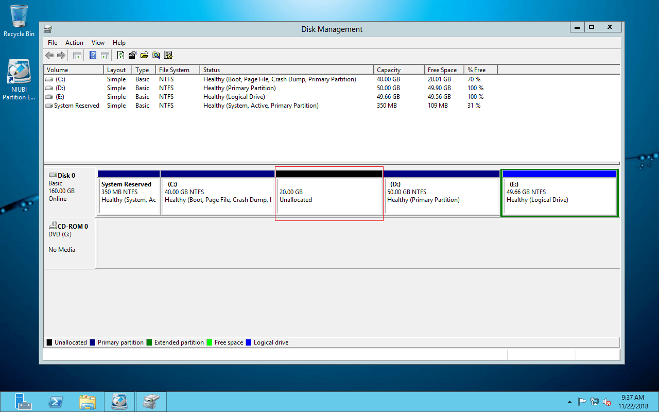This screenshot has height=412, width=659.
Task: Click the magnifying glass toolbar icon
Action: click(156, 56)
